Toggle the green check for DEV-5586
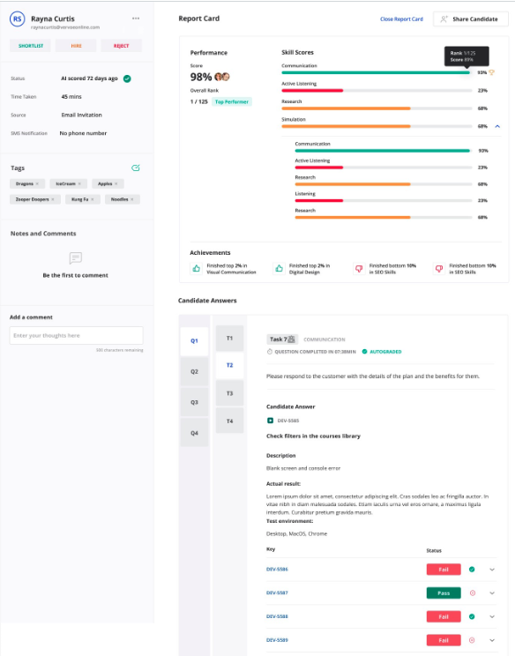Screen dimensions: 515x656 pyautogui.click(x=472, y=570)
